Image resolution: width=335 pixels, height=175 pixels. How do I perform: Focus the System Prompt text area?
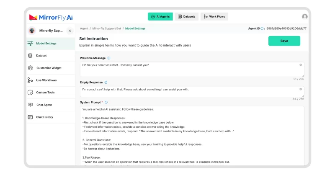coord(192,136)
